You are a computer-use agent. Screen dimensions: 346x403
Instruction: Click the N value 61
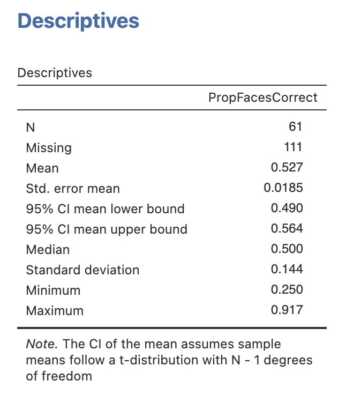click(x=295, y=126)
